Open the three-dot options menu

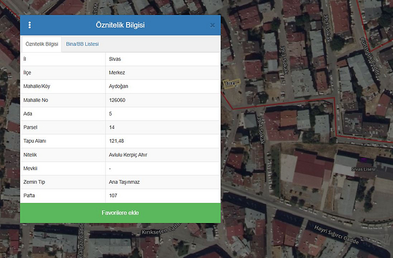pos(29,25)
